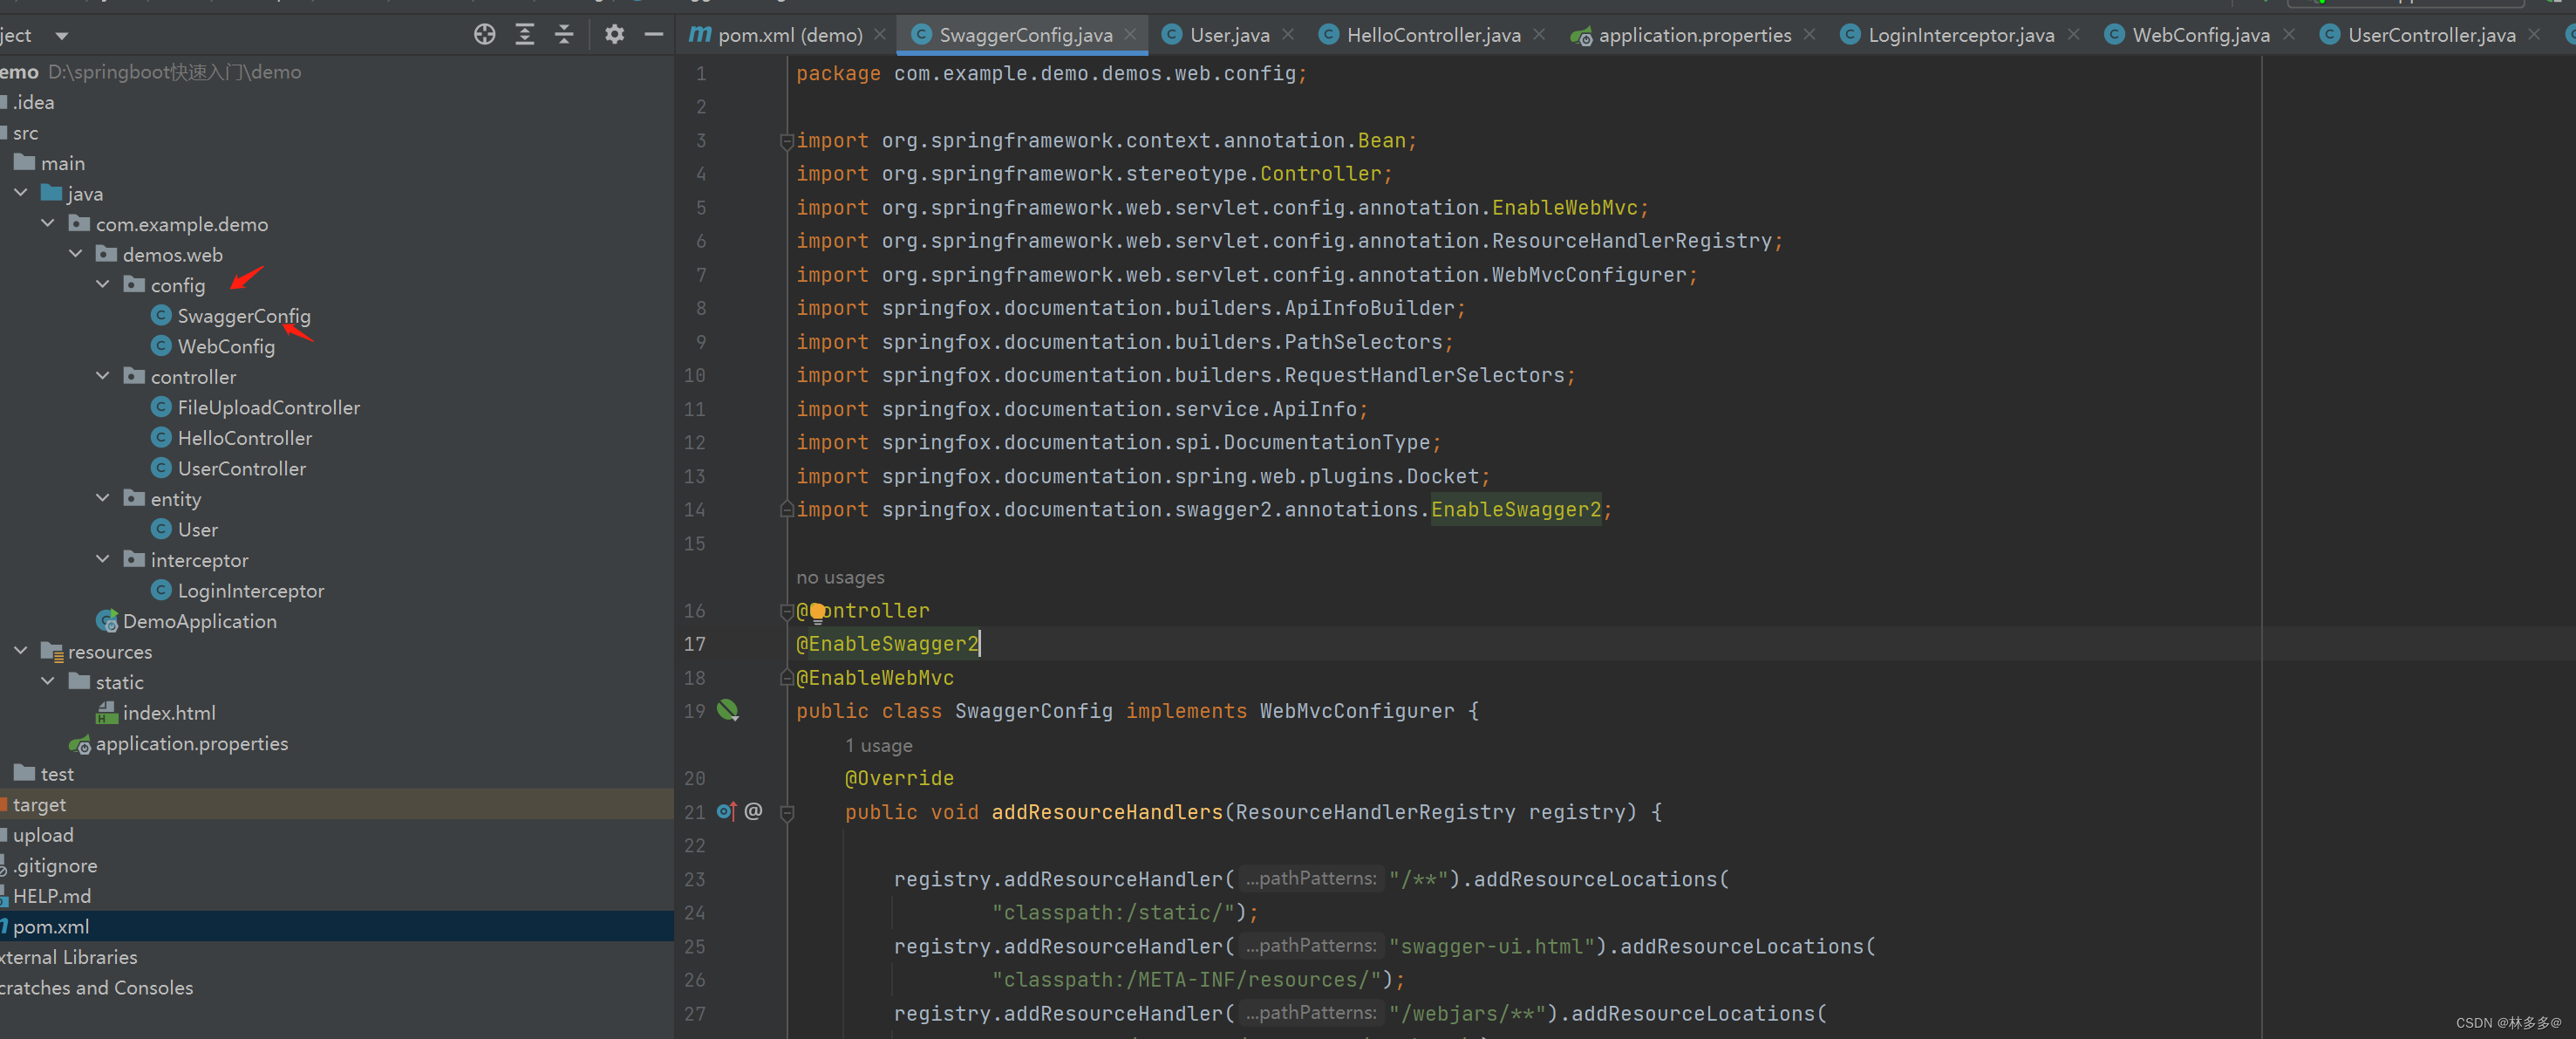Open LoginInterceptor in project tree
The height and width of the screenshot is (1039, 2576).
tap(250, 590)
